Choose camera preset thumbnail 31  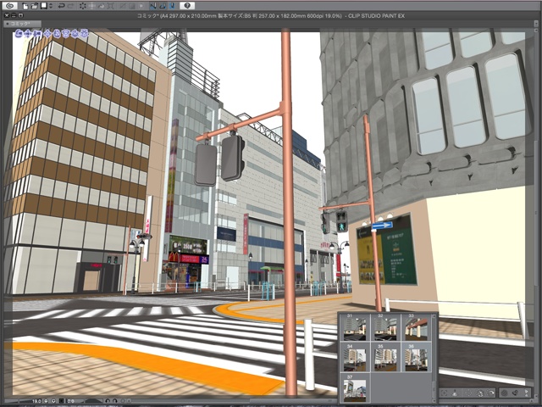click(354, 327)
